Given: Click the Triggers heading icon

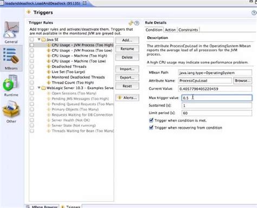Looking at the screenshot, I should pos(29,12).
